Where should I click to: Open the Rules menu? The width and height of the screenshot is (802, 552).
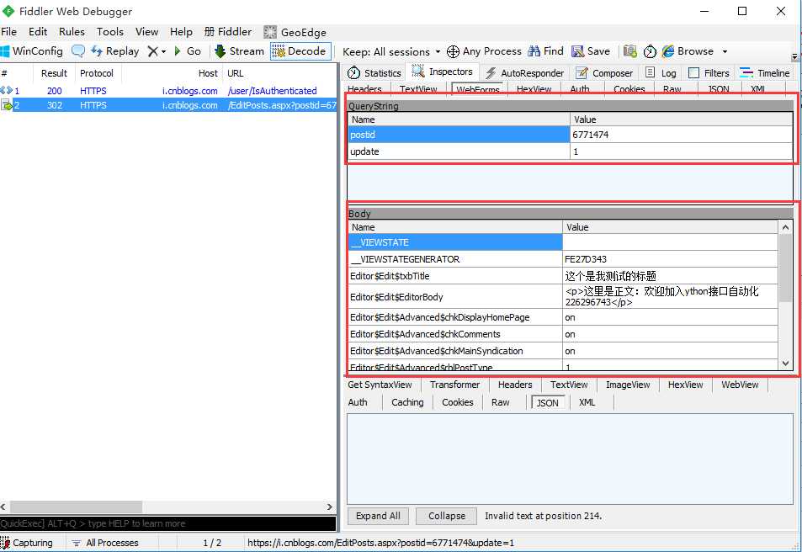72,32
